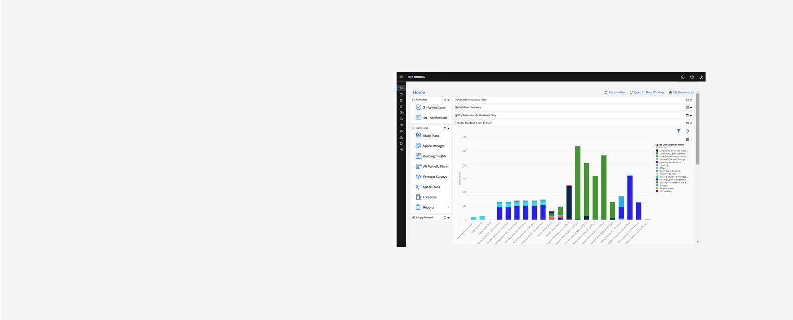This screenshot has width=793, height=320.
Task: Collapse the Quick Links section
Action: (414, 128)
